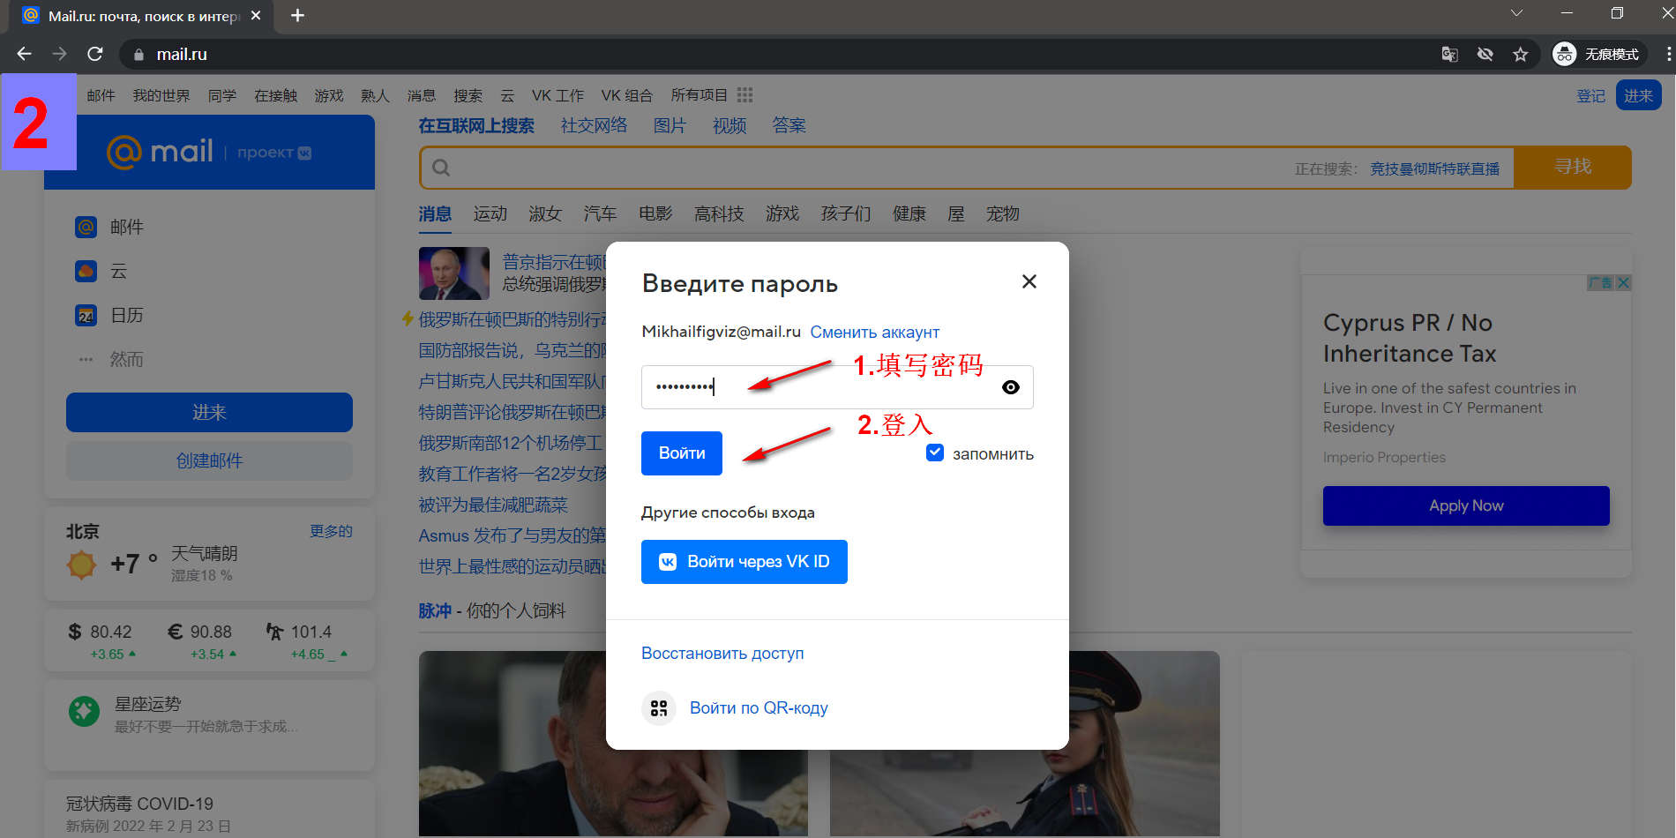Open the 高科技 news category tab
The image size is (1676, 838).
[719, 213]
